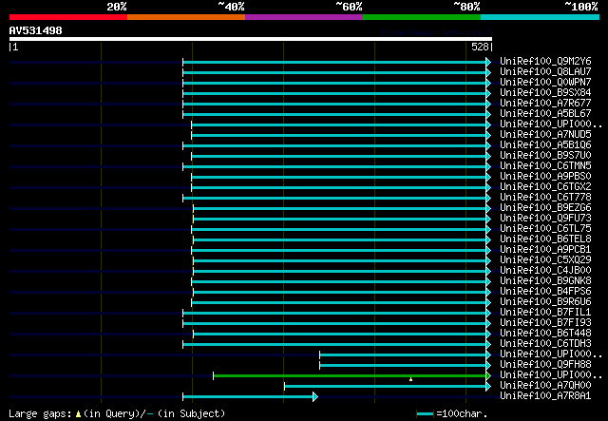The image size is (608, 421).
Task: Click the UniRef100_C5XQ29 entry
Action: click(x=545, y=260)
